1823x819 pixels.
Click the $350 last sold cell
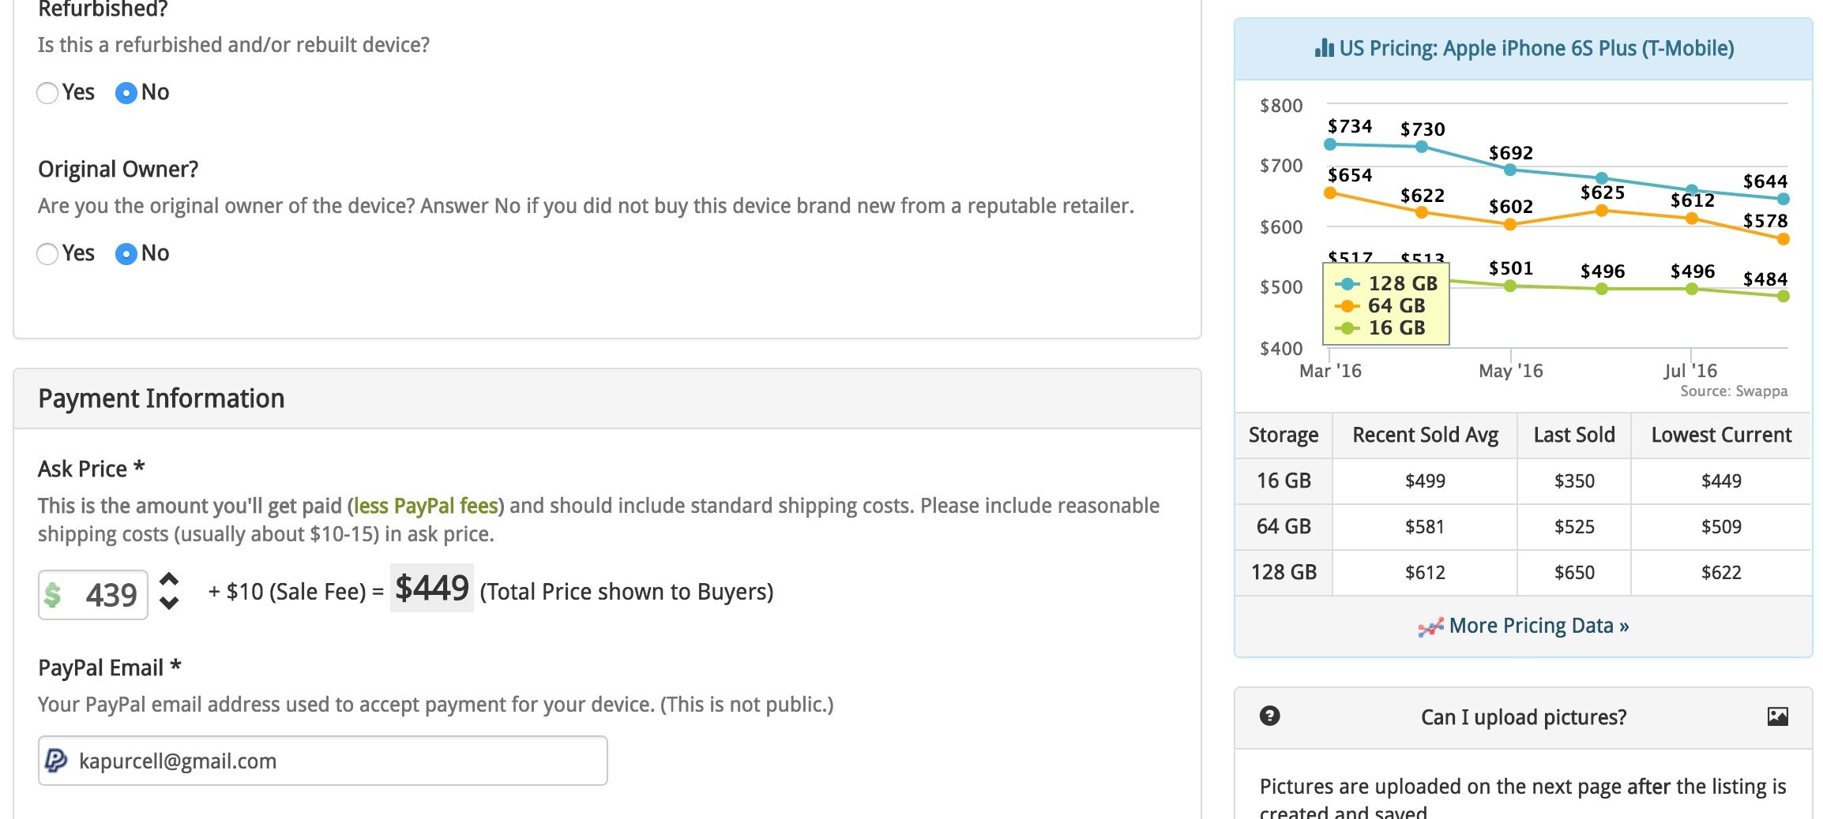click(1574, 481)
